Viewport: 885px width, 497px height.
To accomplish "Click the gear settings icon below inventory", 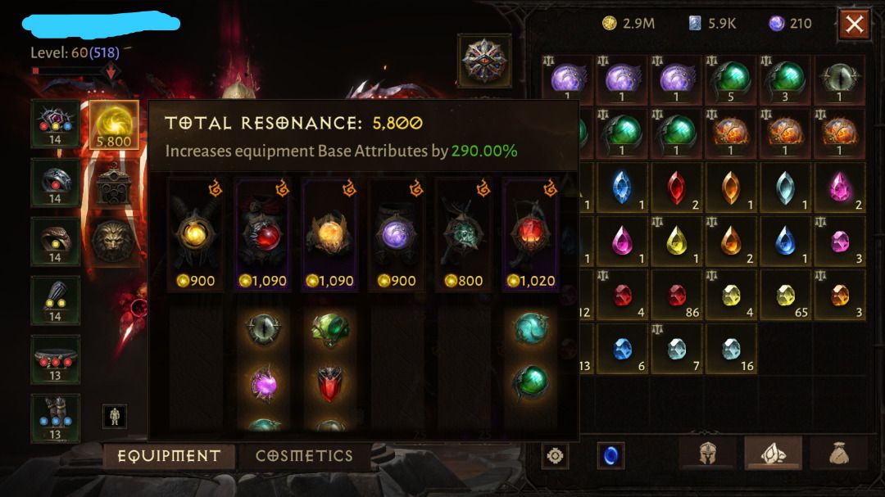I will [x=555, y=455].
